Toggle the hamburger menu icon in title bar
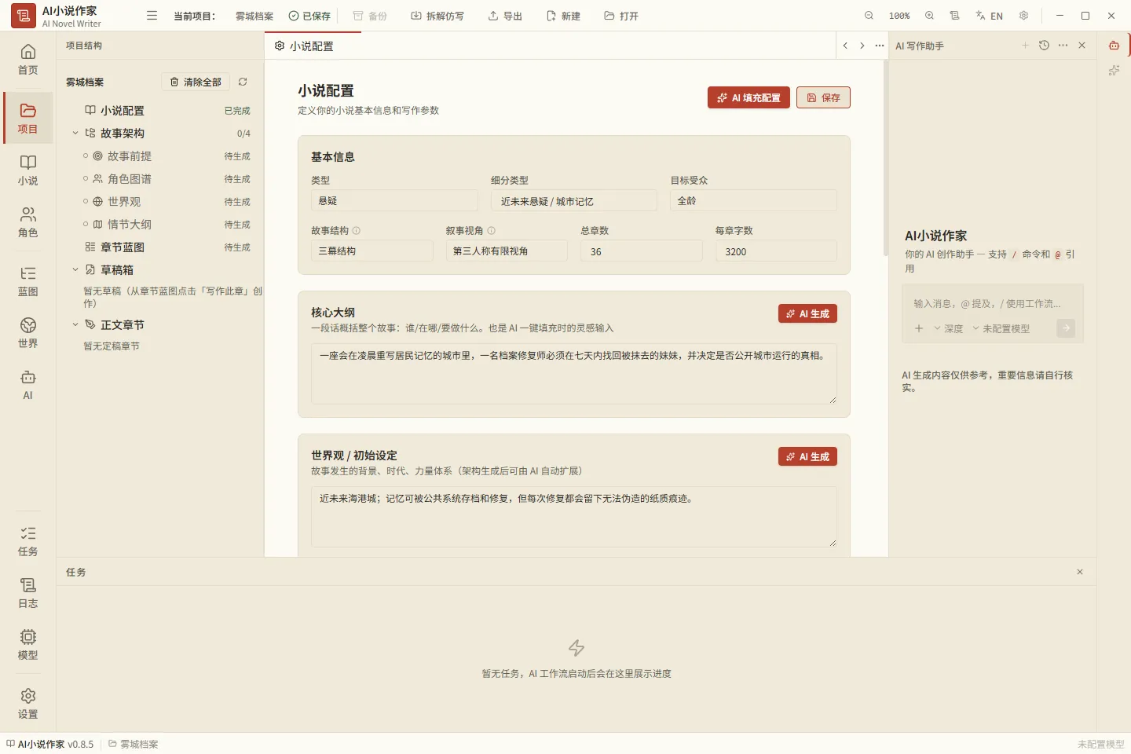 point(152,16)
